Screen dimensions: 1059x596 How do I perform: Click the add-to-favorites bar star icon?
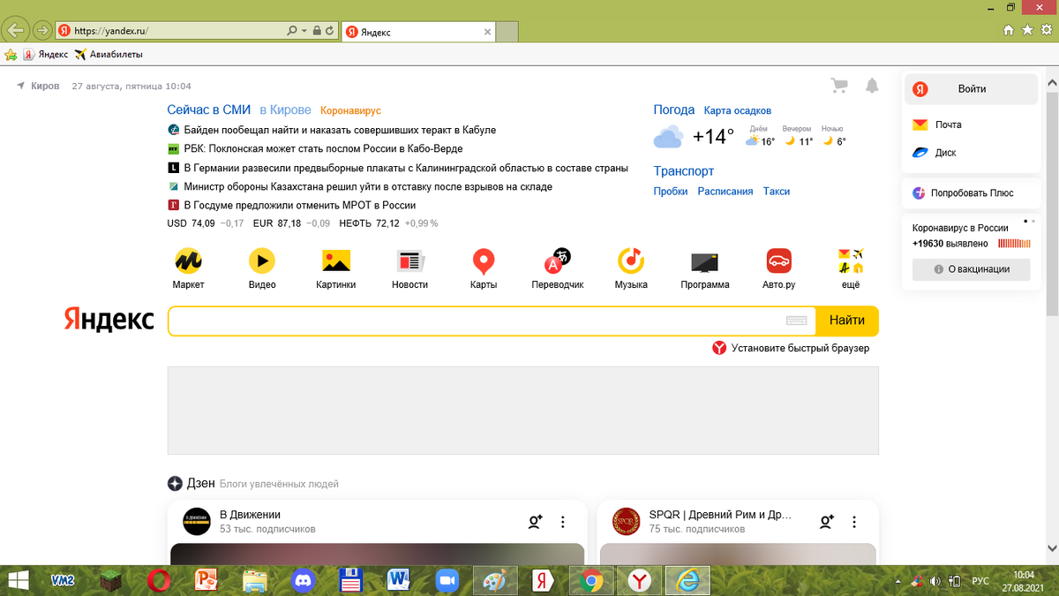(11, 54)
